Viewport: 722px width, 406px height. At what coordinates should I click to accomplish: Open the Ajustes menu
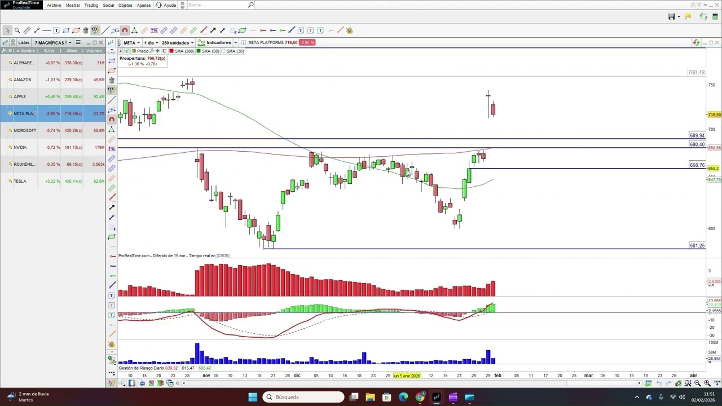(144, 5)
